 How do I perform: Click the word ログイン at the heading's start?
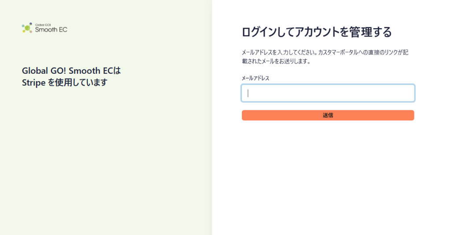[x=259, y=32]
